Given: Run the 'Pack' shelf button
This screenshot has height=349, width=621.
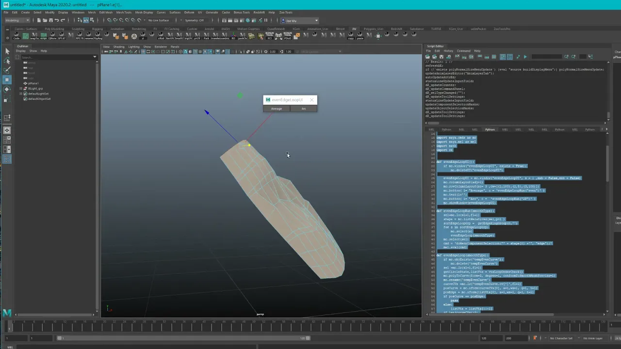Looking at the screenshot, I should pyautogui.click(x=206, y=35).
